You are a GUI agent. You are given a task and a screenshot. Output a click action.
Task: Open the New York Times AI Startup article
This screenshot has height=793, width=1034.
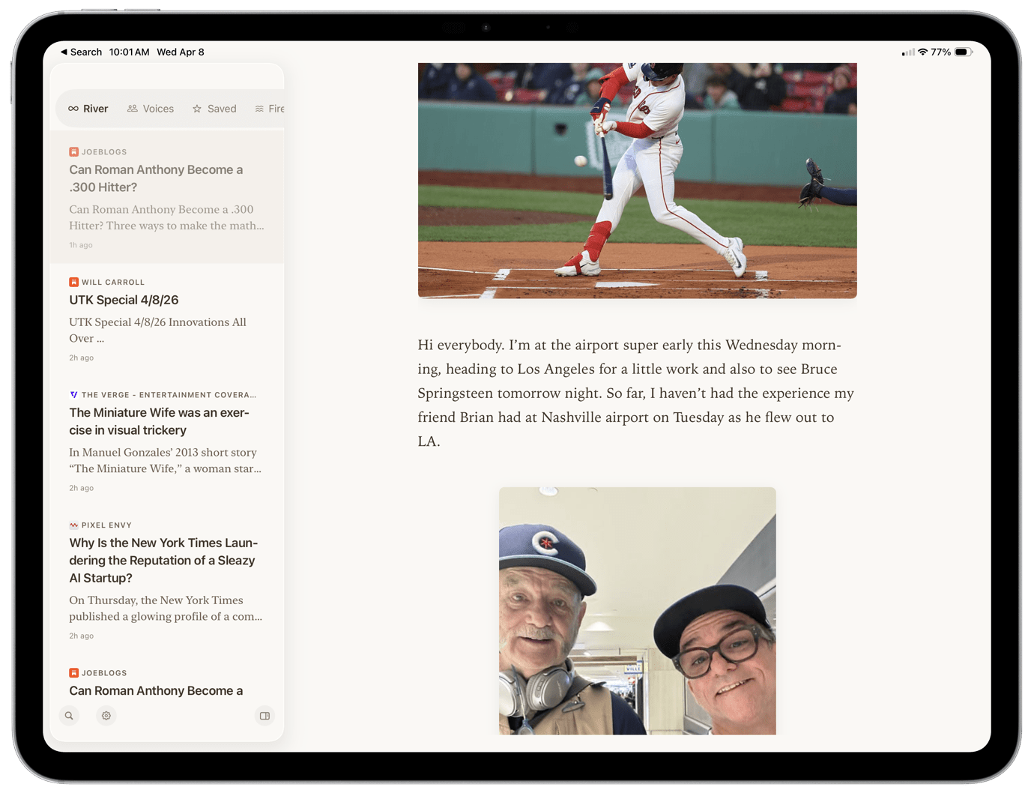tap(163, 560)
